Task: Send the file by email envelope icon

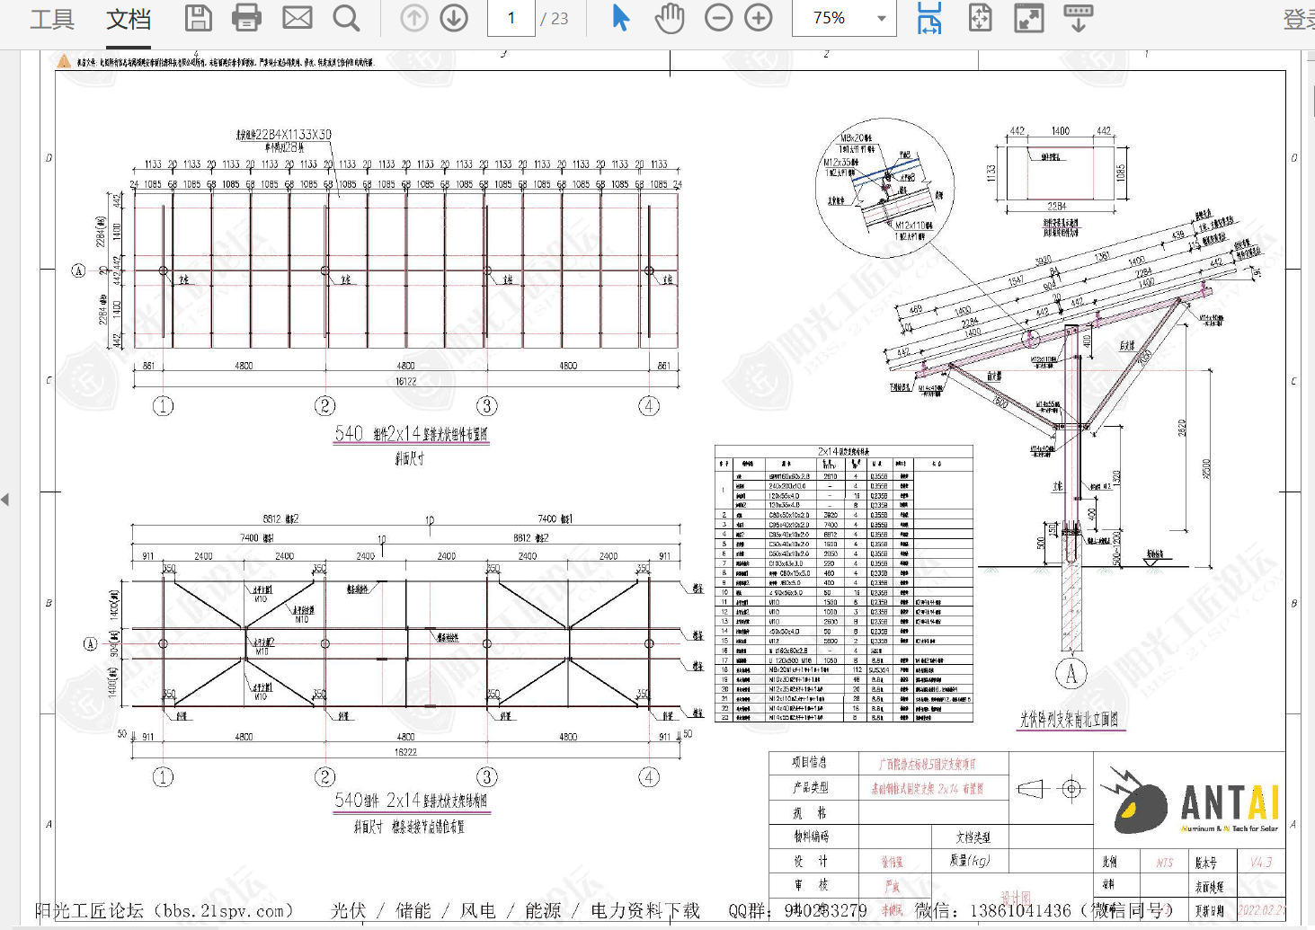Action: [298, 18]
